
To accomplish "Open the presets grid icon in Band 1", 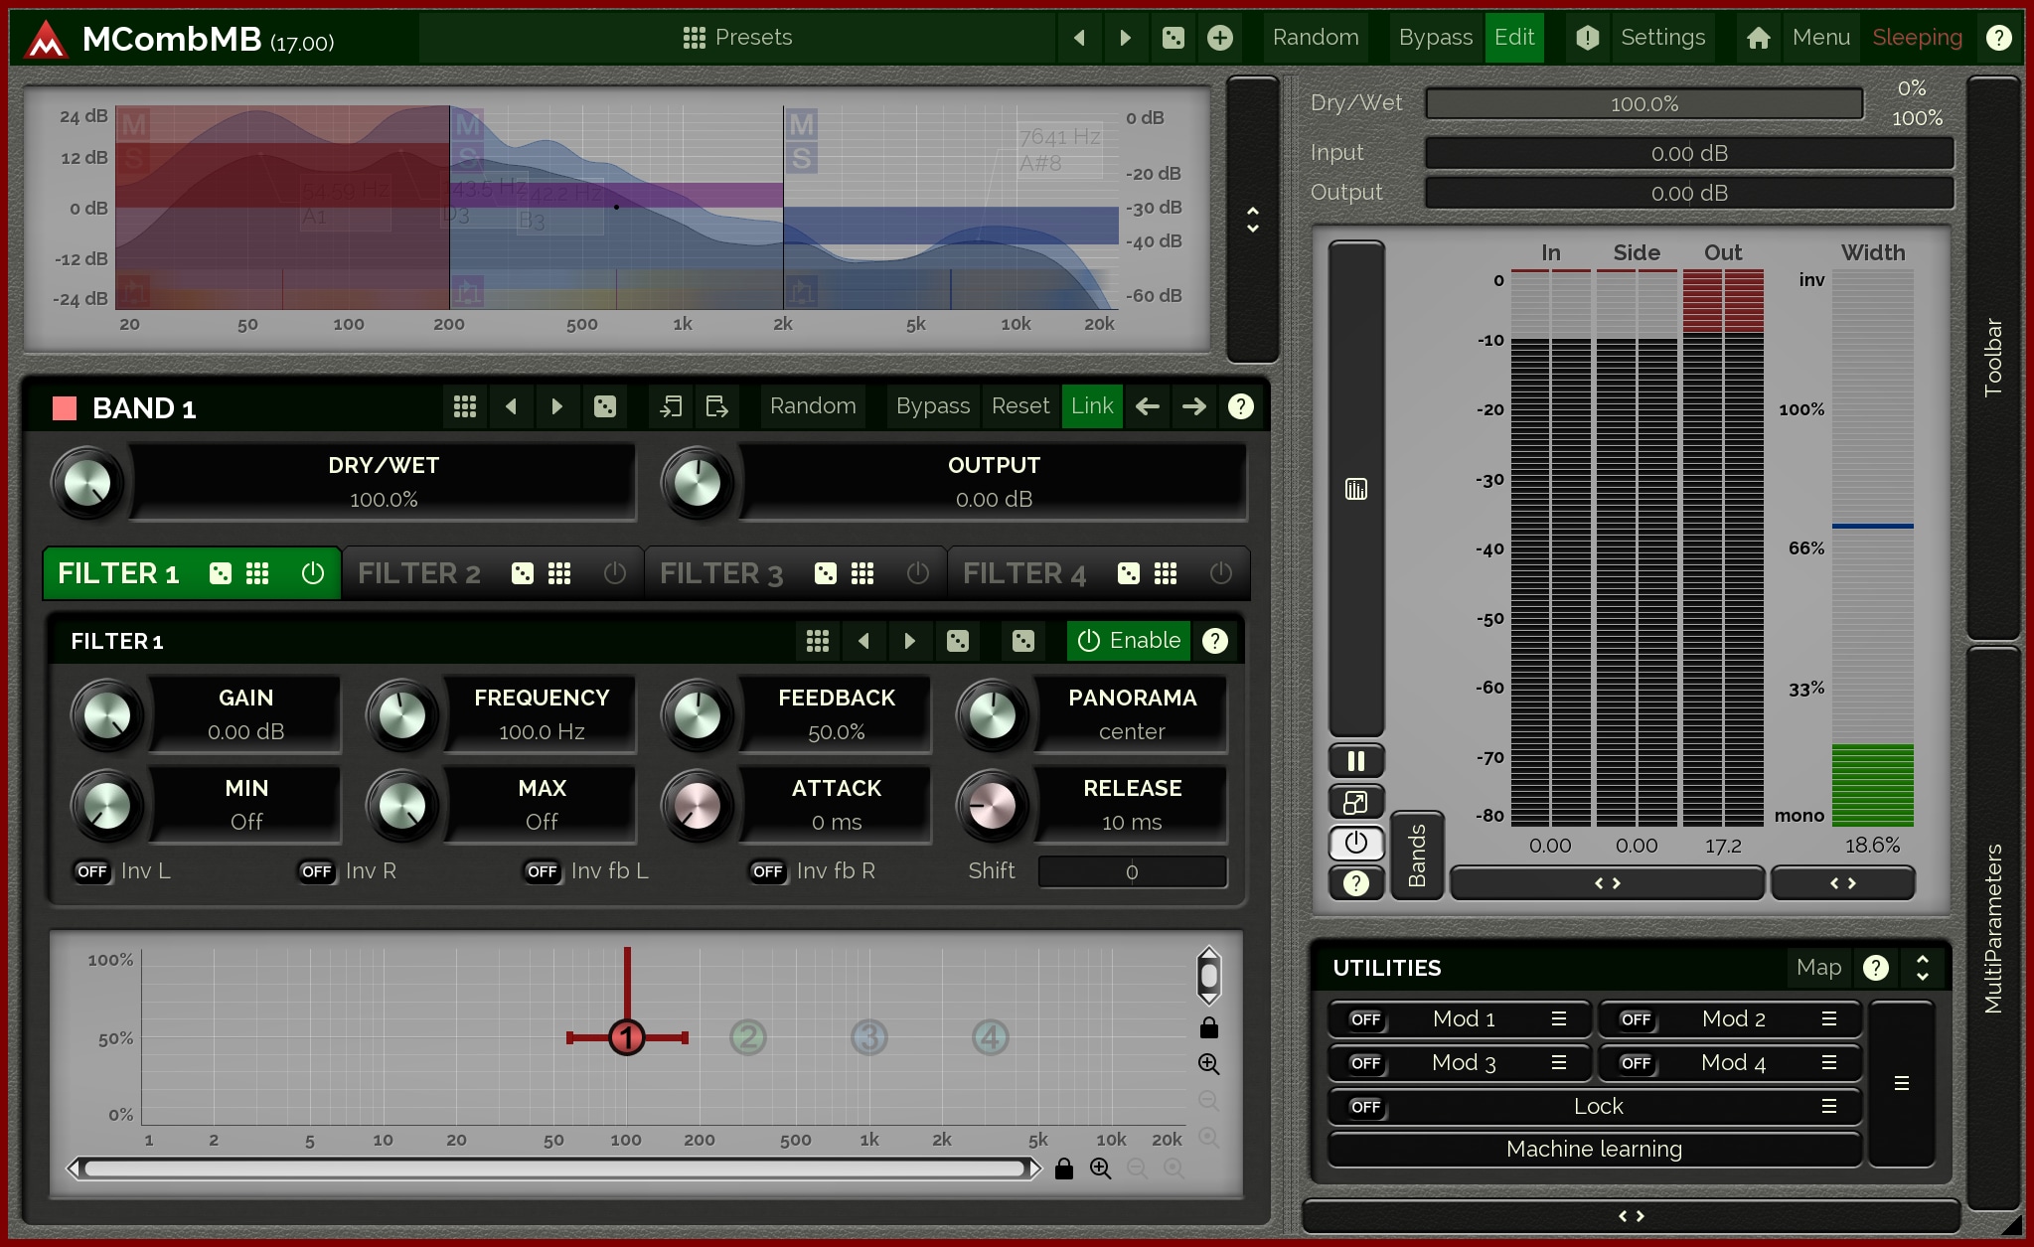I will pyautogui.click(x=465, y=406).
